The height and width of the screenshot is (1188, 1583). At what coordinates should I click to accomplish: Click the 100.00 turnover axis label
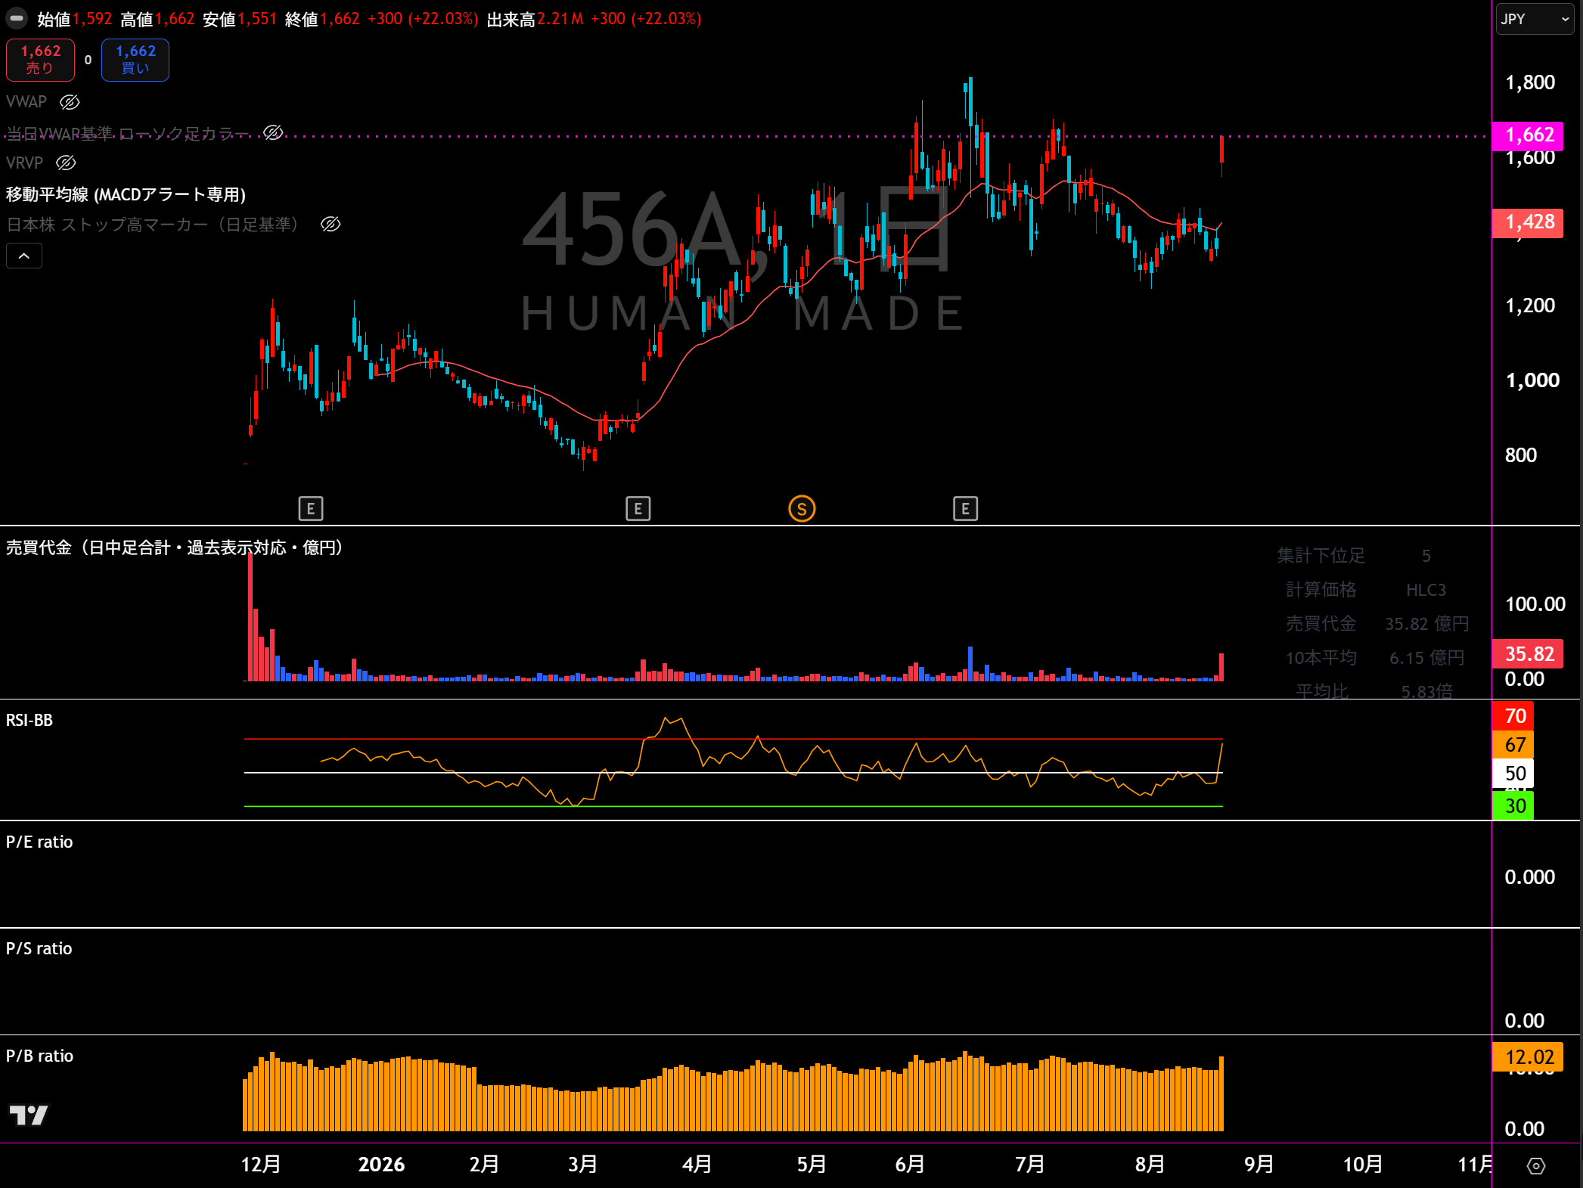1535,604
